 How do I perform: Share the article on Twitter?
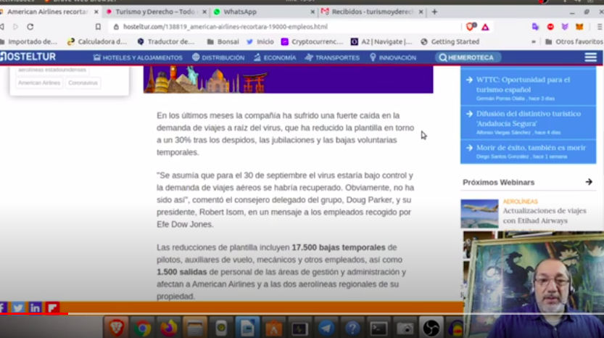coord(17,308)
